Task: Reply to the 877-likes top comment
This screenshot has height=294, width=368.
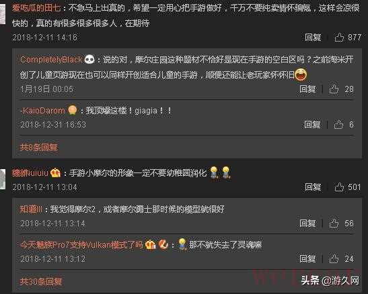Action: point(313,37)
